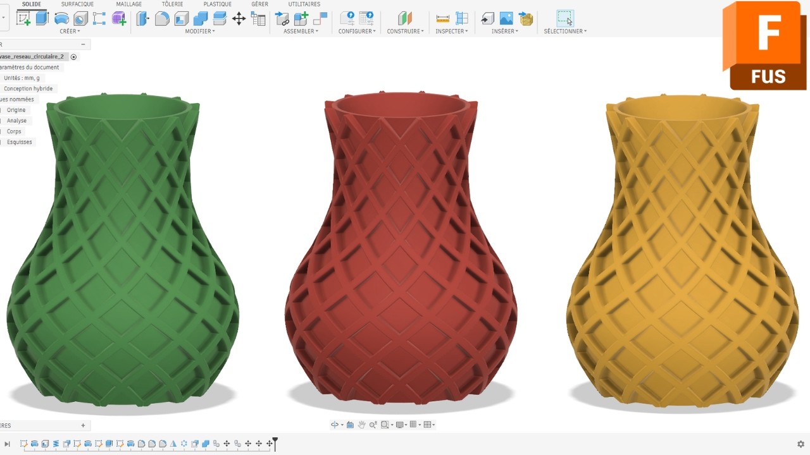This screenshot has width=810, height=455.
Task: Collapse the browser panel with minus button
Action: [x=84, y=44]
